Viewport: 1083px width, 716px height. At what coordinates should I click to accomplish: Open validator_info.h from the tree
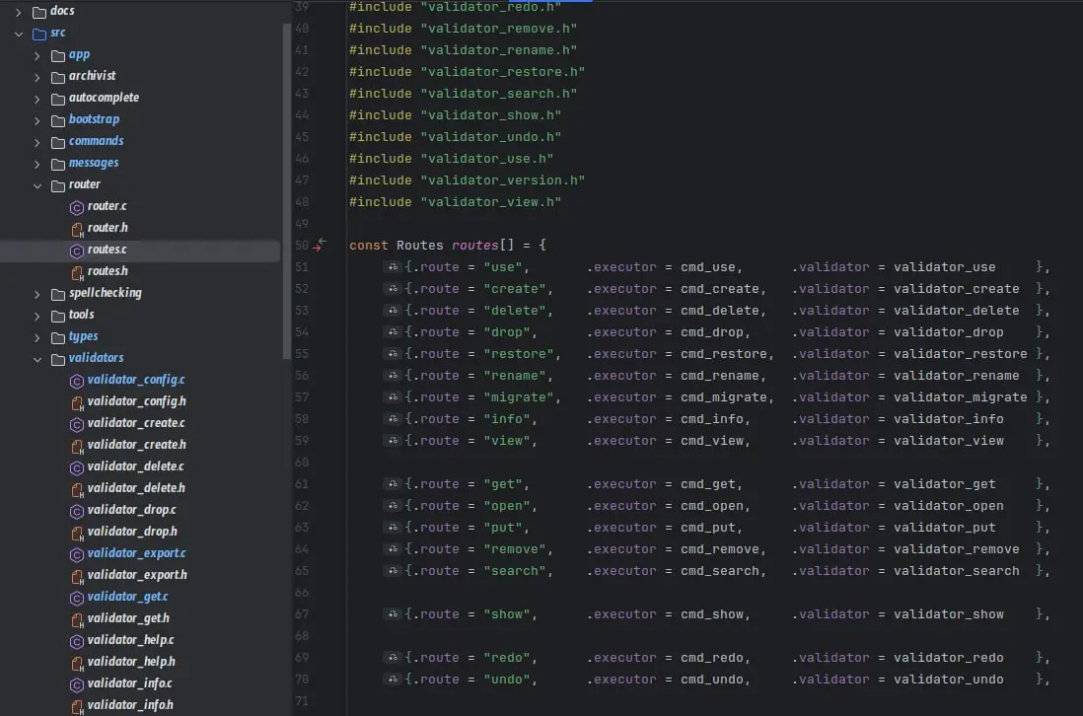(x=130, y=704)
